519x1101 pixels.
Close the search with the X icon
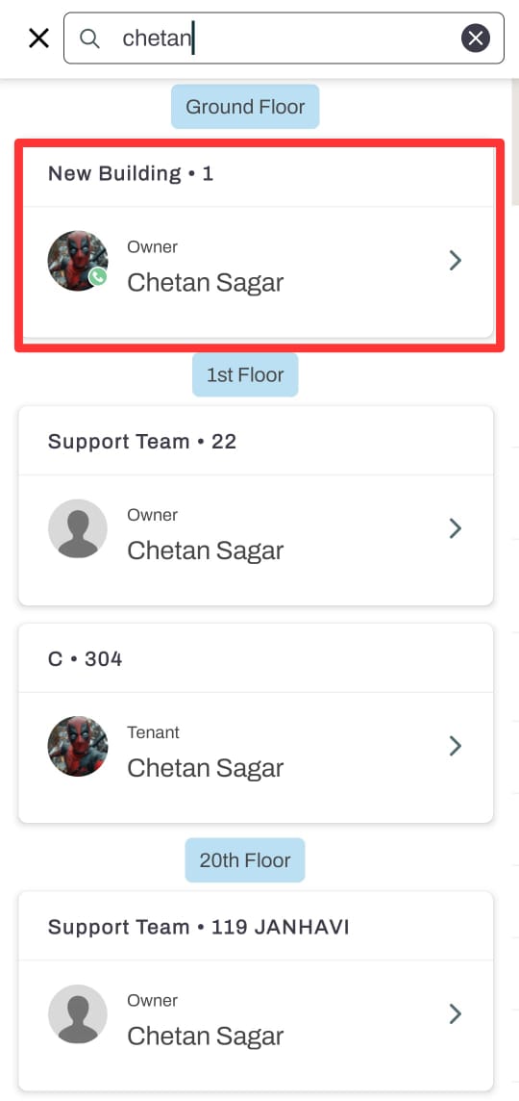pyautogui.click(x=38, y=38)
